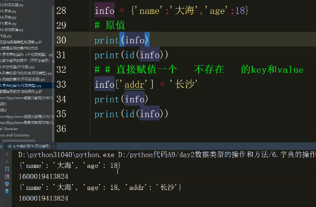Select External Libraries in project tree
This screenshot has width=316, height=207.
click(x=9, y=129)
